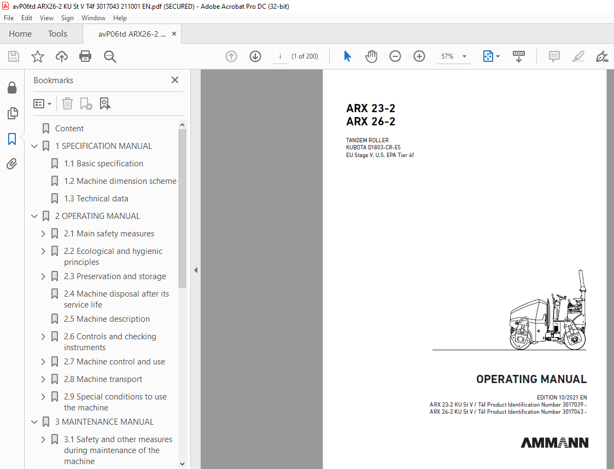Go to previous page arrow

pyautogui.click(x=231, y=56)
